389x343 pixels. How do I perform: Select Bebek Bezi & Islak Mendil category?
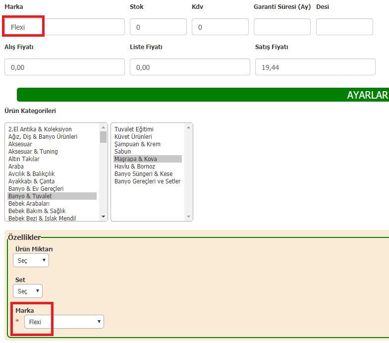pyautogui.click(x=52, y=218)
